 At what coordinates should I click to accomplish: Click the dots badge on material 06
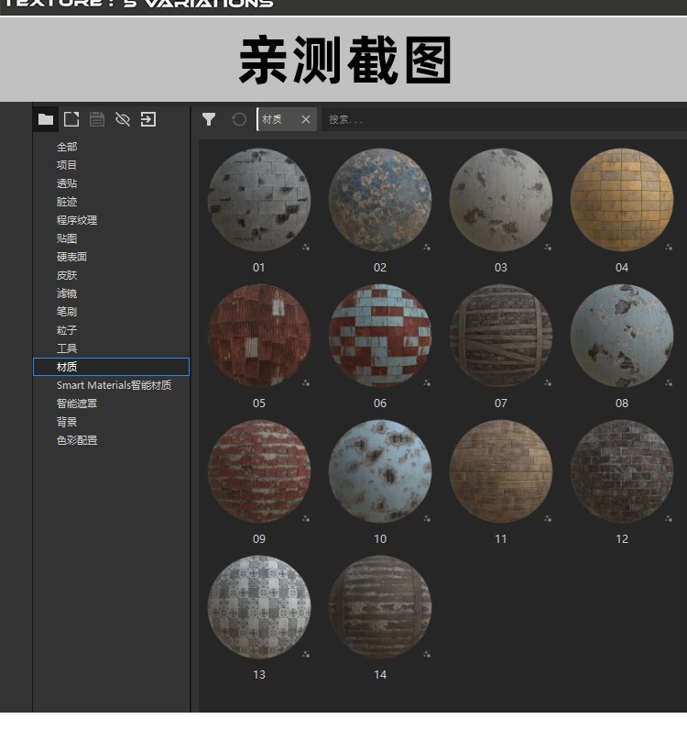pos(427,382)
